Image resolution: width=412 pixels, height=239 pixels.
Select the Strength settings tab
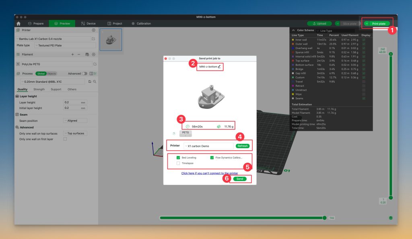click(x=39, y=89)
